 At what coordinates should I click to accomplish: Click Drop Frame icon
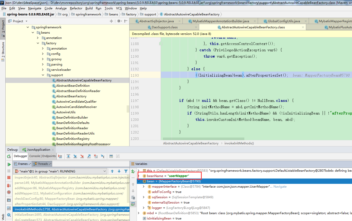click(x=96, y=156)
